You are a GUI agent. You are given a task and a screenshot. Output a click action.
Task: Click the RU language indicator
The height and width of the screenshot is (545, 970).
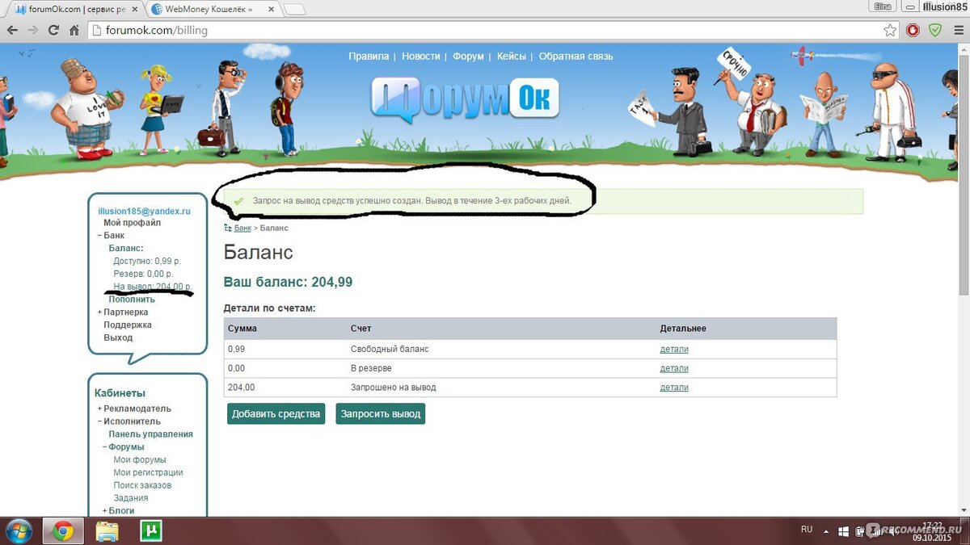tap(806, 530)
